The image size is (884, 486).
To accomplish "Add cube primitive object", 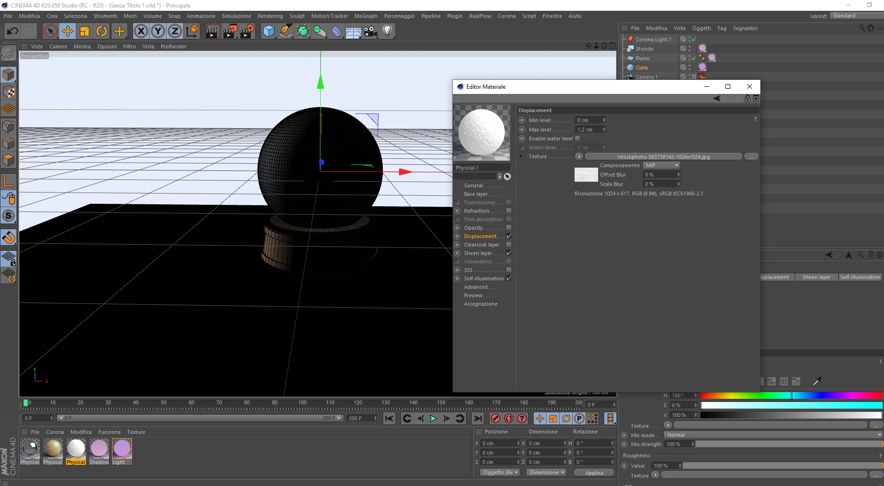I will point(268,31).
